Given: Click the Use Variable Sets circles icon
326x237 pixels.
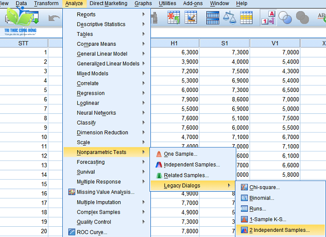Looking at the screenshot, I should 285,17.
